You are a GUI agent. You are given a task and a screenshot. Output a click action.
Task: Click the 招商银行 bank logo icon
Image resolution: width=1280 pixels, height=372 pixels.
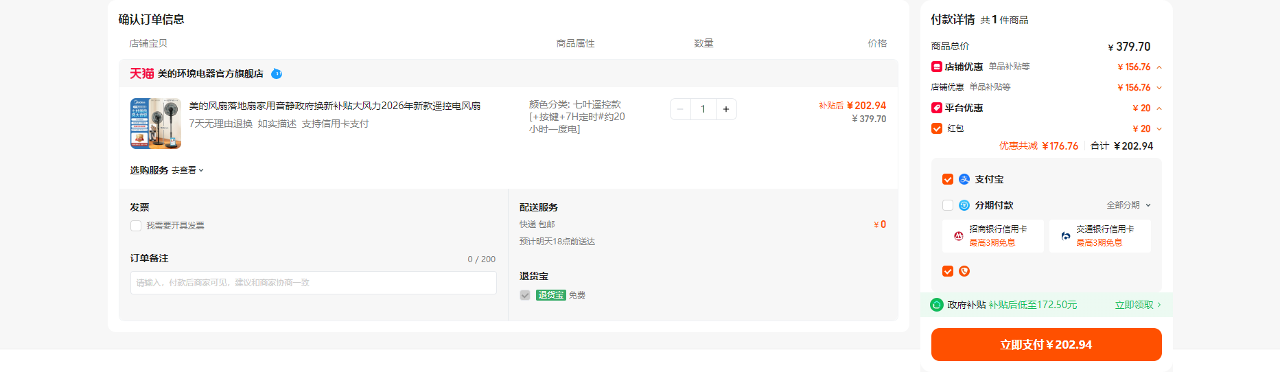click(959, 236)
